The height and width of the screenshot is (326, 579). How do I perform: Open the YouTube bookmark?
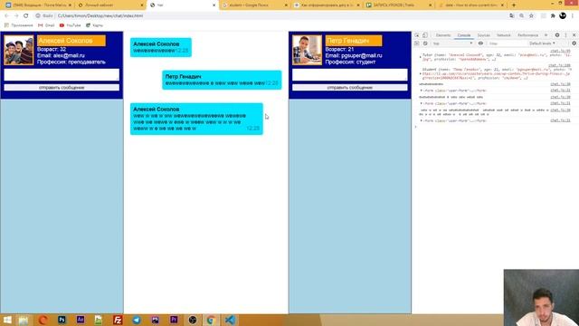pos(71,25)
